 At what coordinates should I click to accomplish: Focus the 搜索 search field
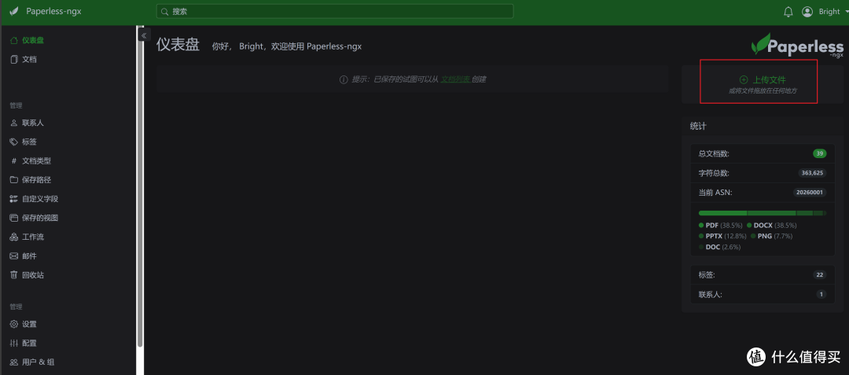click(335, 11)
